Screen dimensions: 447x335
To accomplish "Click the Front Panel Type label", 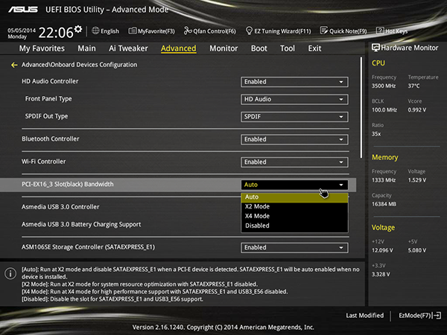I will [48, 99].
